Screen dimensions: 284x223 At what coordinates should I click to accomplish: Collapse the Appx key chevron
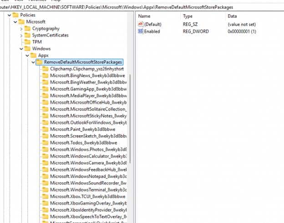coord(27,56)
